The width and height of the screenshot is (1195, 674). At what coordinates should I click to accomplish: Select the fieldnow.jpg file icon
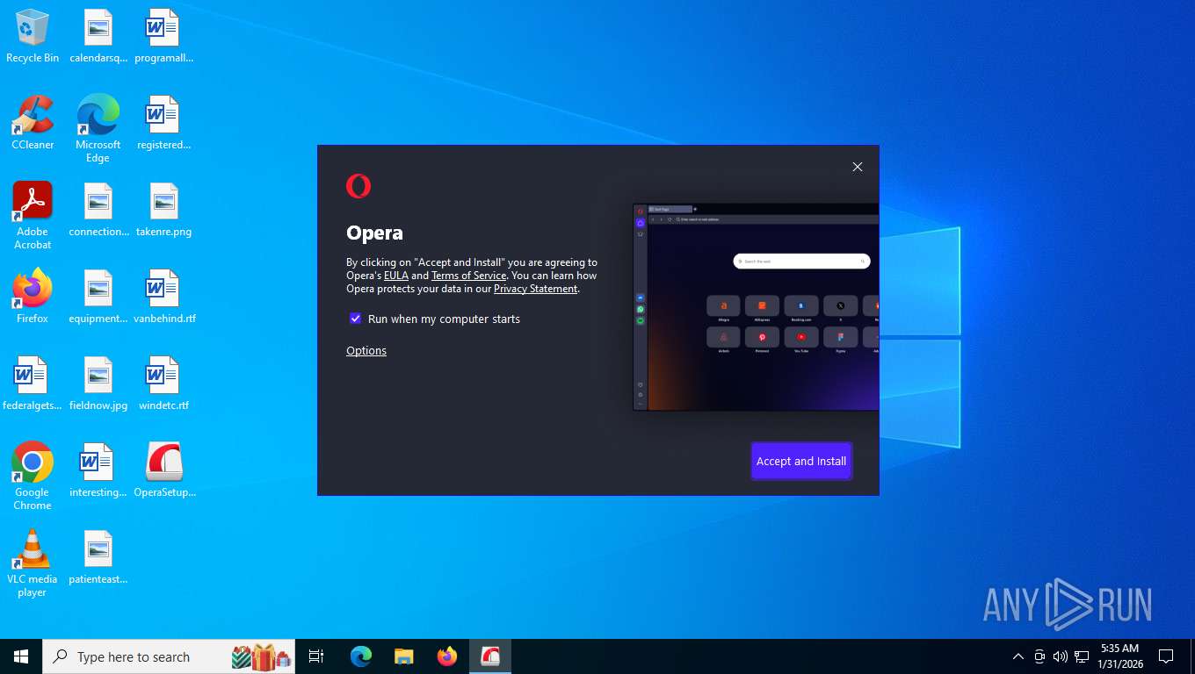coord(98,383)
